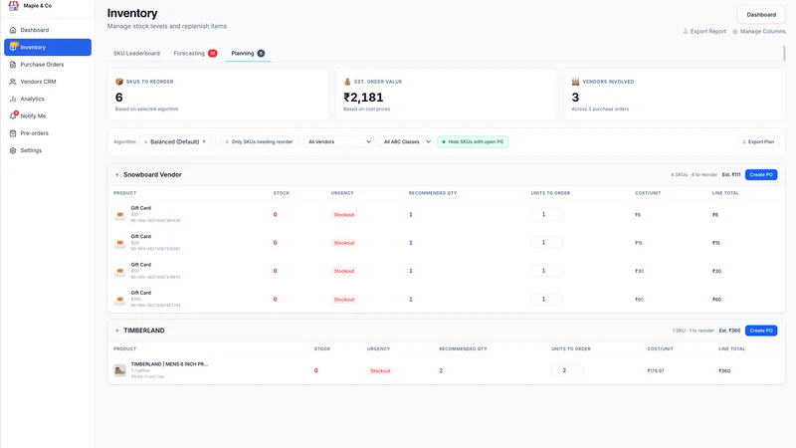This screenshot has height=448, width=796.
Task: Select the Planning tab
Action: (248, 54)
